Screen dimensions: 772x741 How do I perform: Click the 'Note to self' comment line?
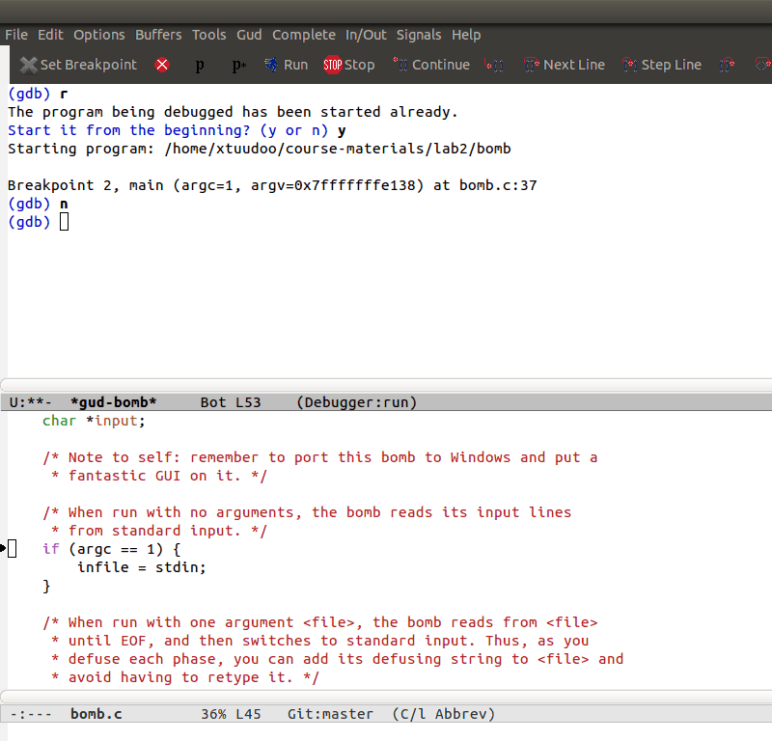320,457
